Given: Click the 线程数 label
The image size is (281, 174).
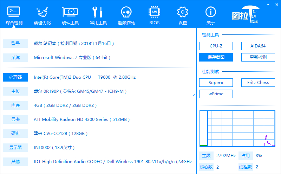Looking at the screenshot, I should click(x=246, y=167).
